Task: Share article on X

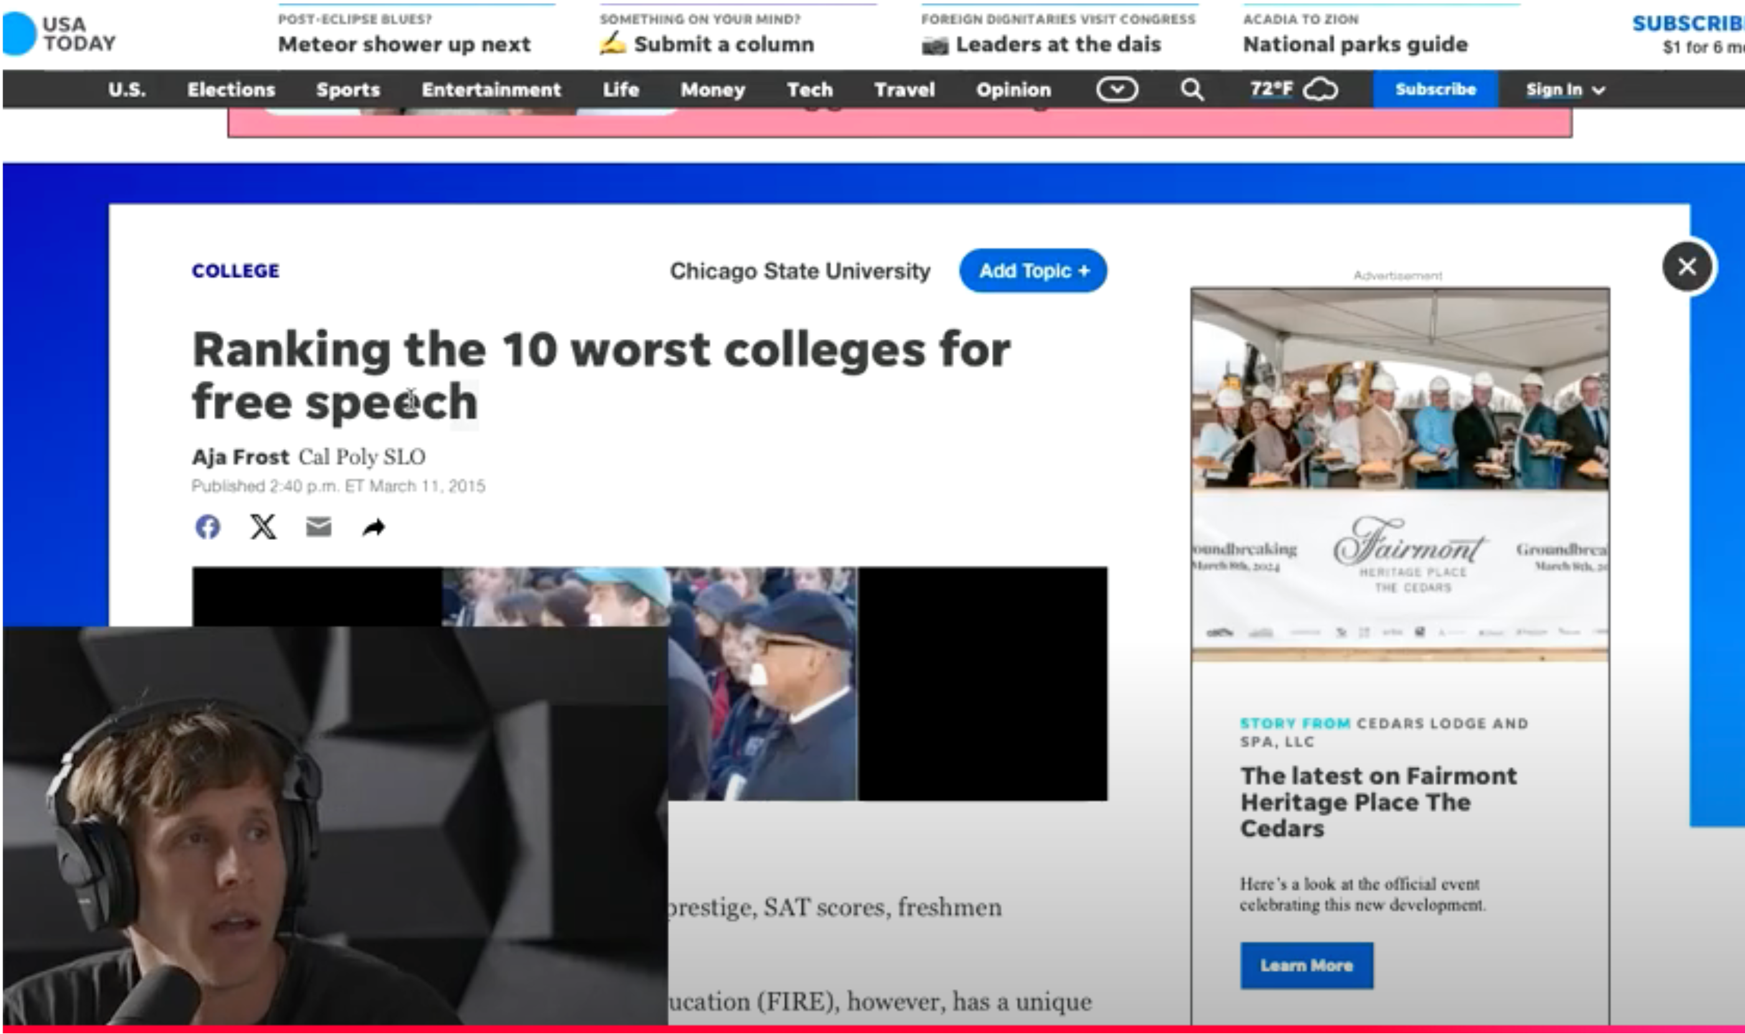Action: tap(263, 527)
